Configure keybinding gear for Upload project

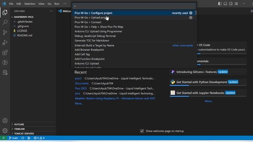click(191, 17)
